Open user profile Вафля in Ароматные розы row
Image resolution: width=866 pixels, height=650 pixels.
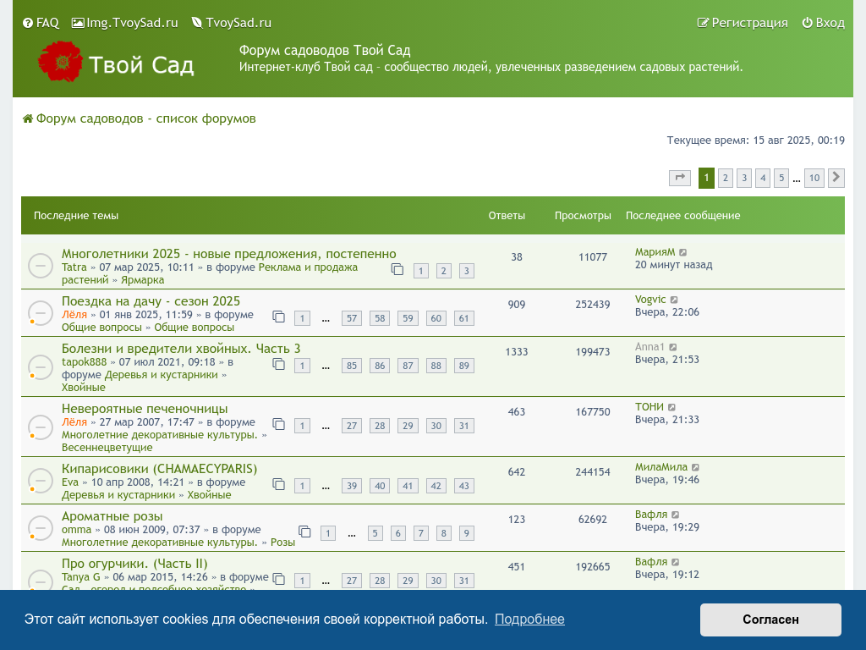pos(651,515)
